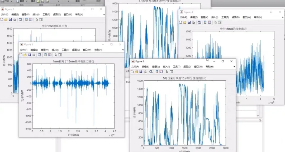Viewport: 285px width, 152px height.
Task: Click down chevron at bottom-right panel
Action: [258, 116]
